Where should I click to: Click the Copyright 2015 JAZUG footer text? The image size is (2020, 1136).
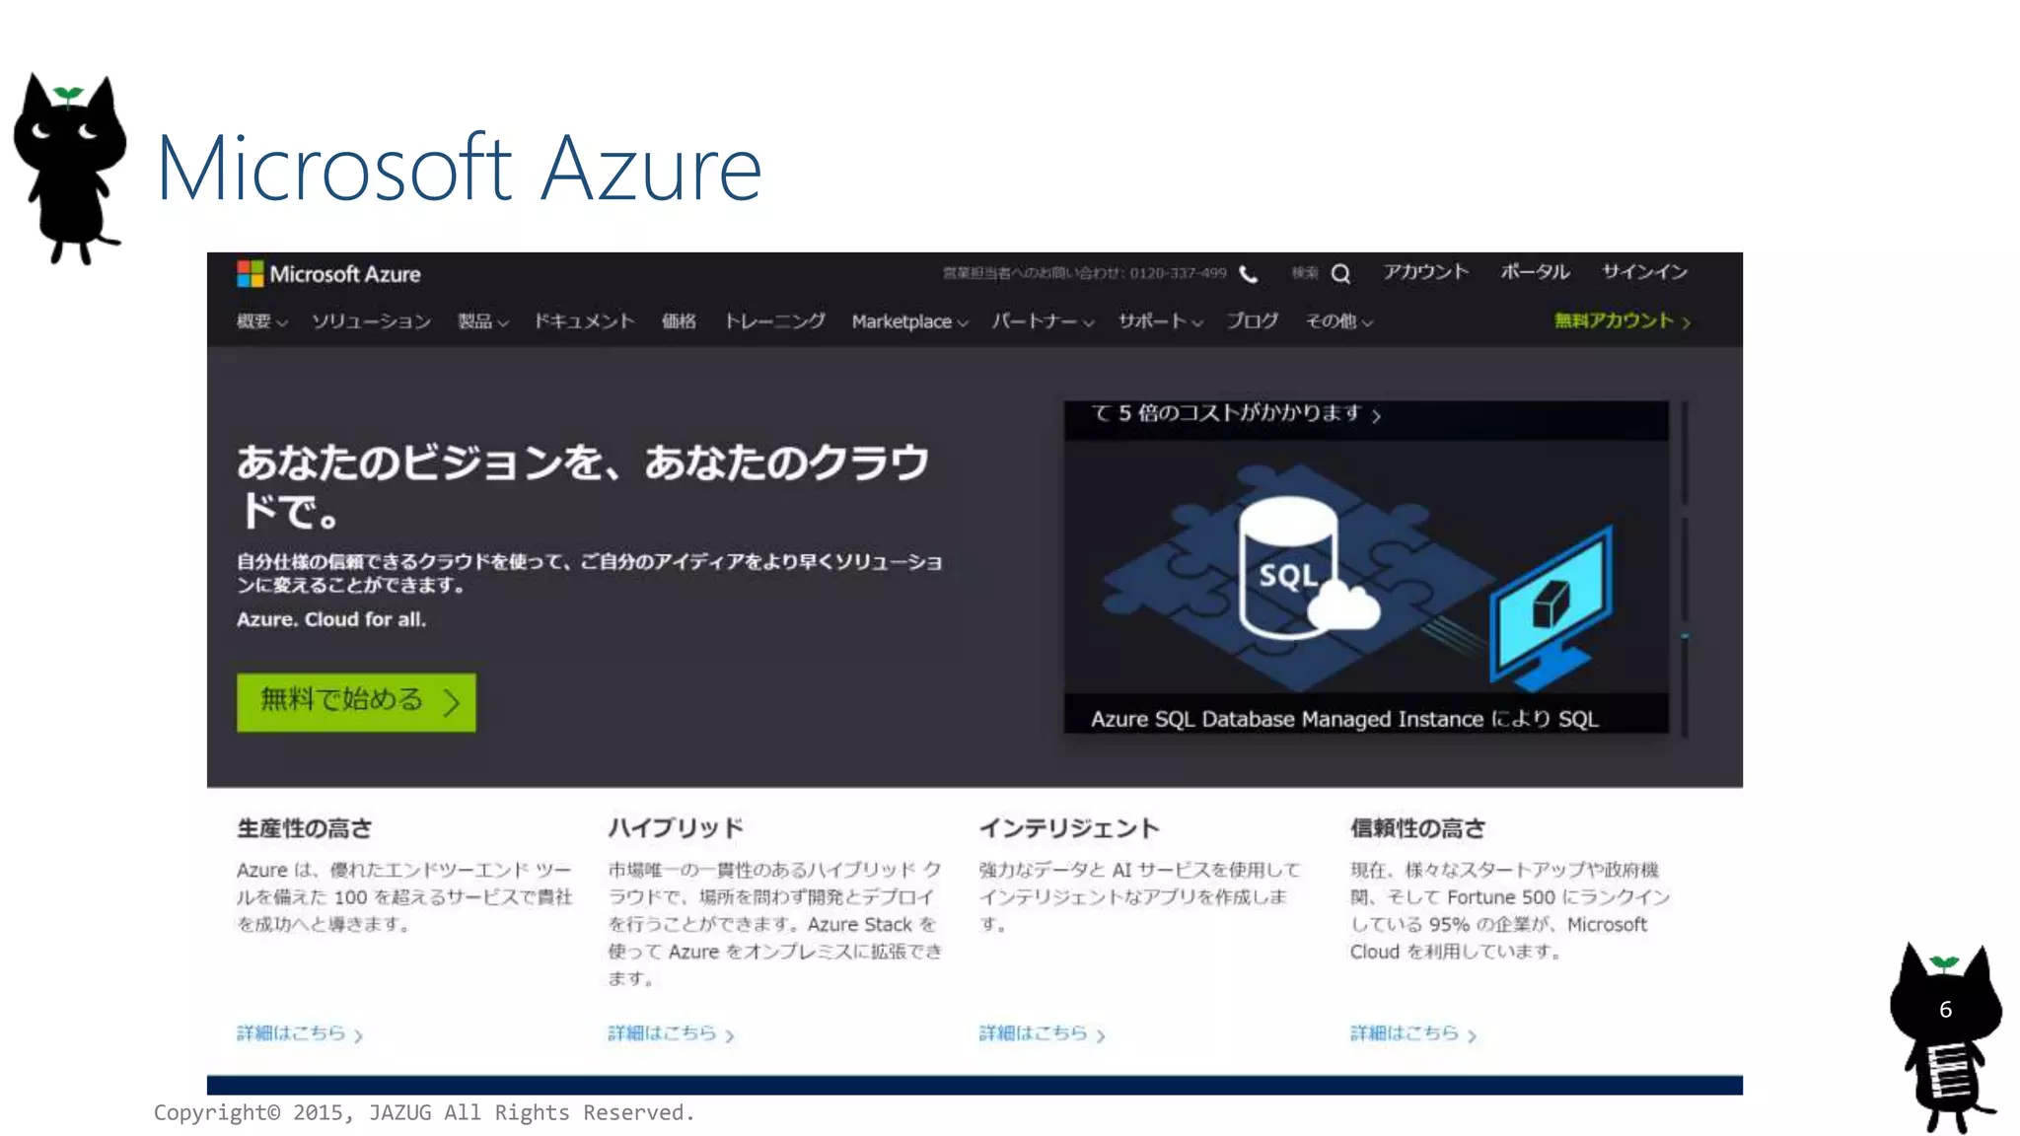click(424, 1112)
